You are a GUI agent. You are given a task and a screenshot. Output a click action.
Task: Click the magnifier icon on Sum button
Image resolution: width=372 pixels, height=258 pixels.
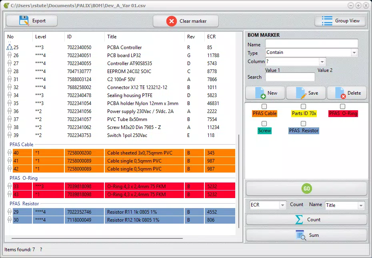click(301, 235)
